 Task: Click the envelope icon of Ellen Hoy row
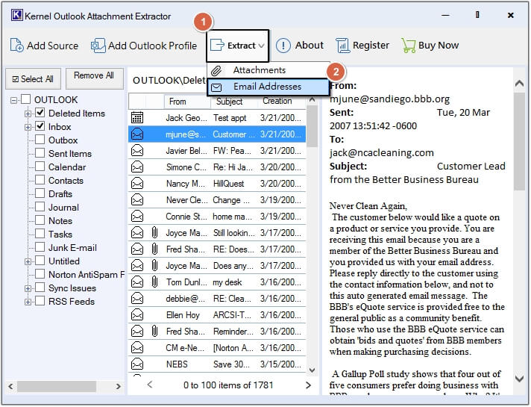(x=137, y=315)
